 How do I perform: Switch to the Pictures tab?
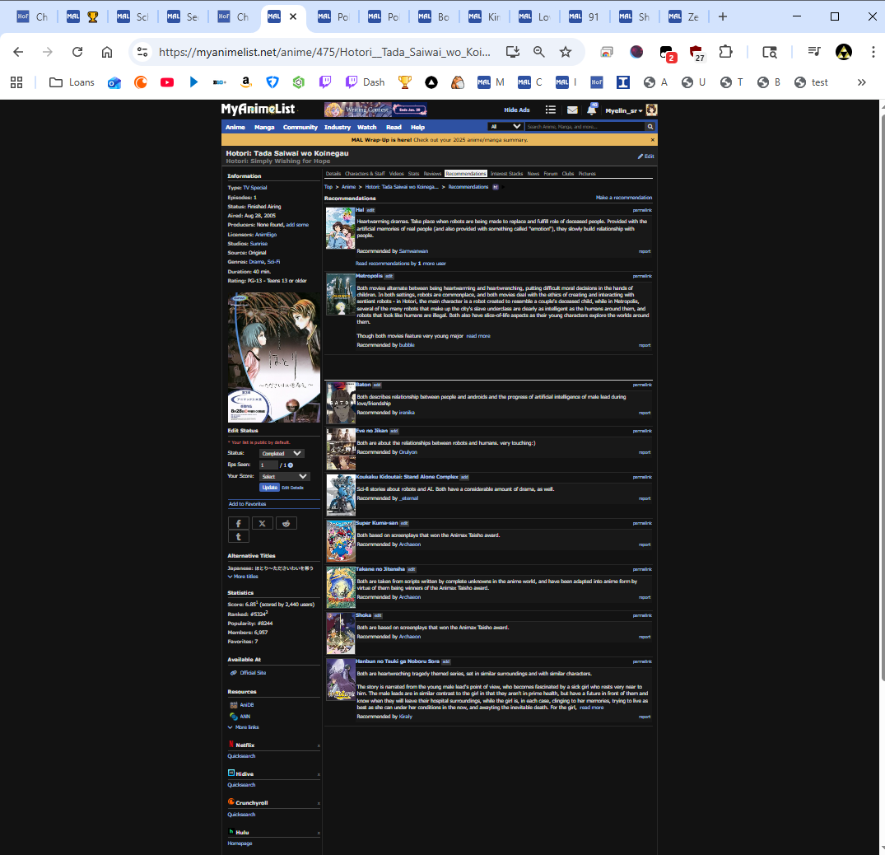tap(587, 174)
